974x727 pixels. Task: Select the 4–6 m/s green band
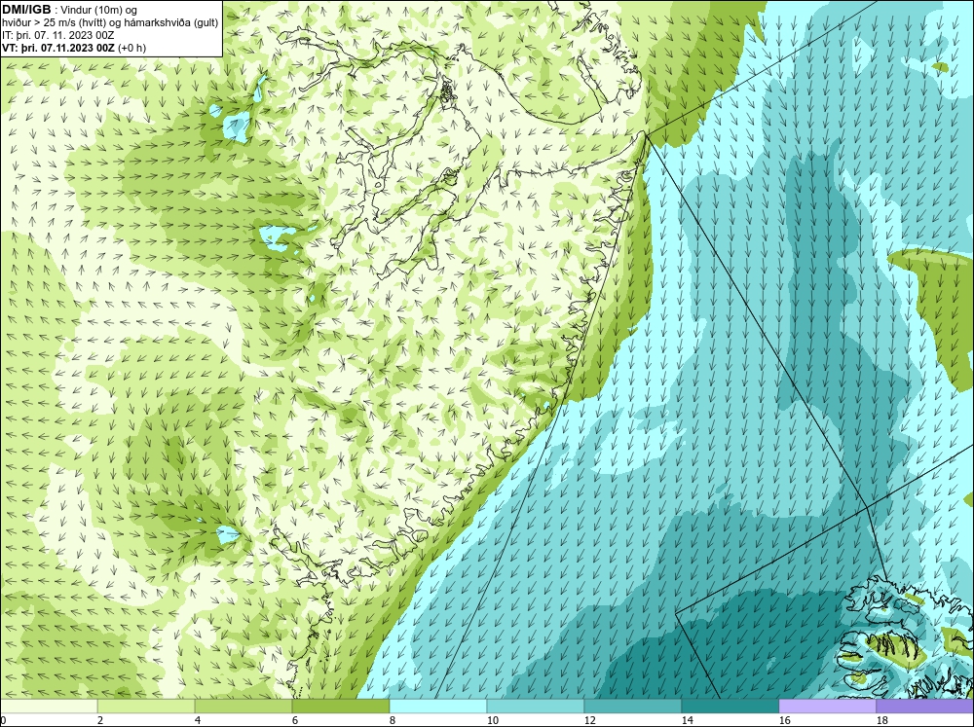pos(243,707)
